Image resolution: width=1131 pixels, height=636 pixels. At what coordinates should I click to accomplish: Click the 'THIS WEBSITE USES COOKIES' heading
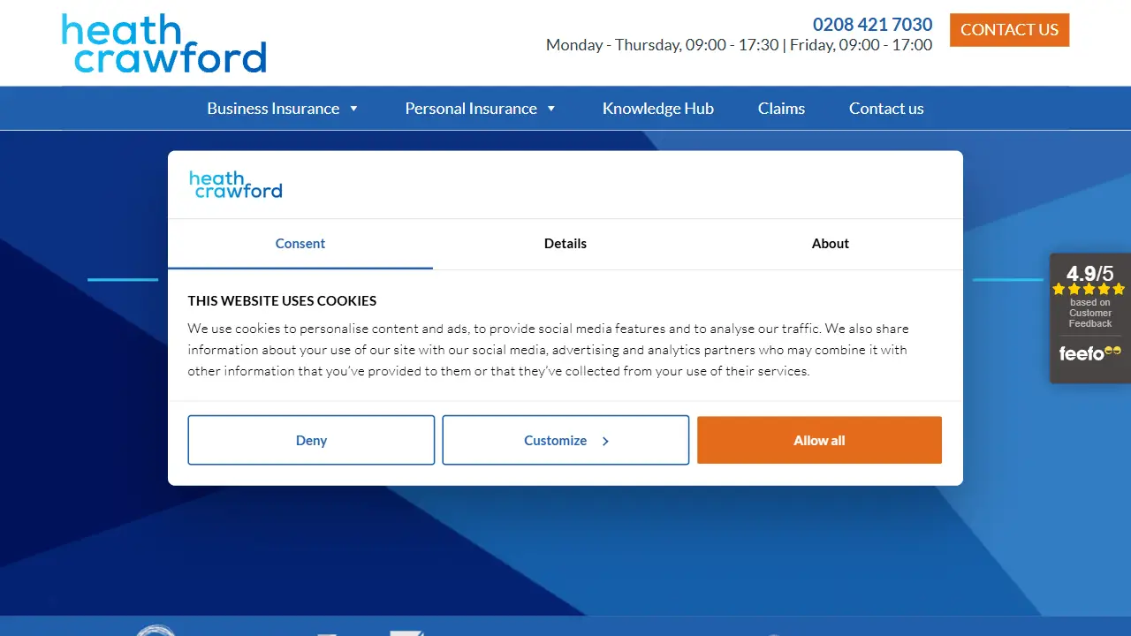pos(282,300)
